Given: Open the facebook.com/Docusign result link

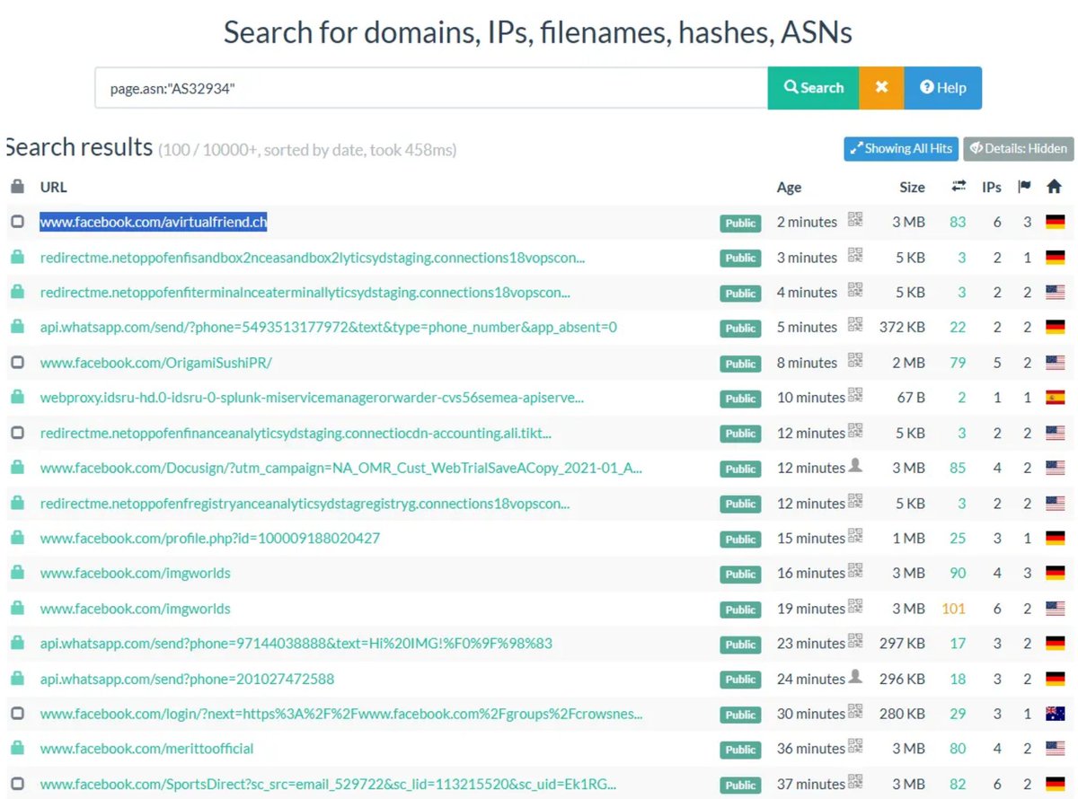Looking at the screenshot, I should click(341, 469).
